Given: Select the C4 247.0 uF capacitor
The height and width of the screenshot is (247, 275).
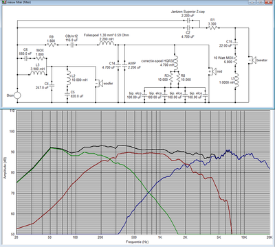Looking at the screenshot, I should click(52, 86).
